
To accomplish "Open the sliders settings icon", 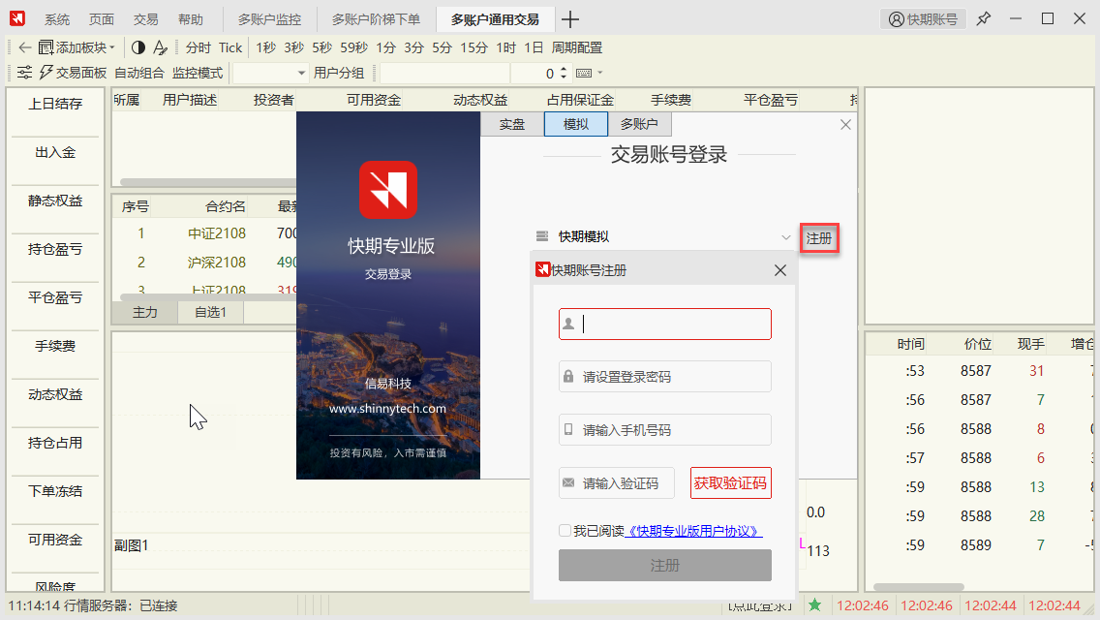I will (24, 73).
